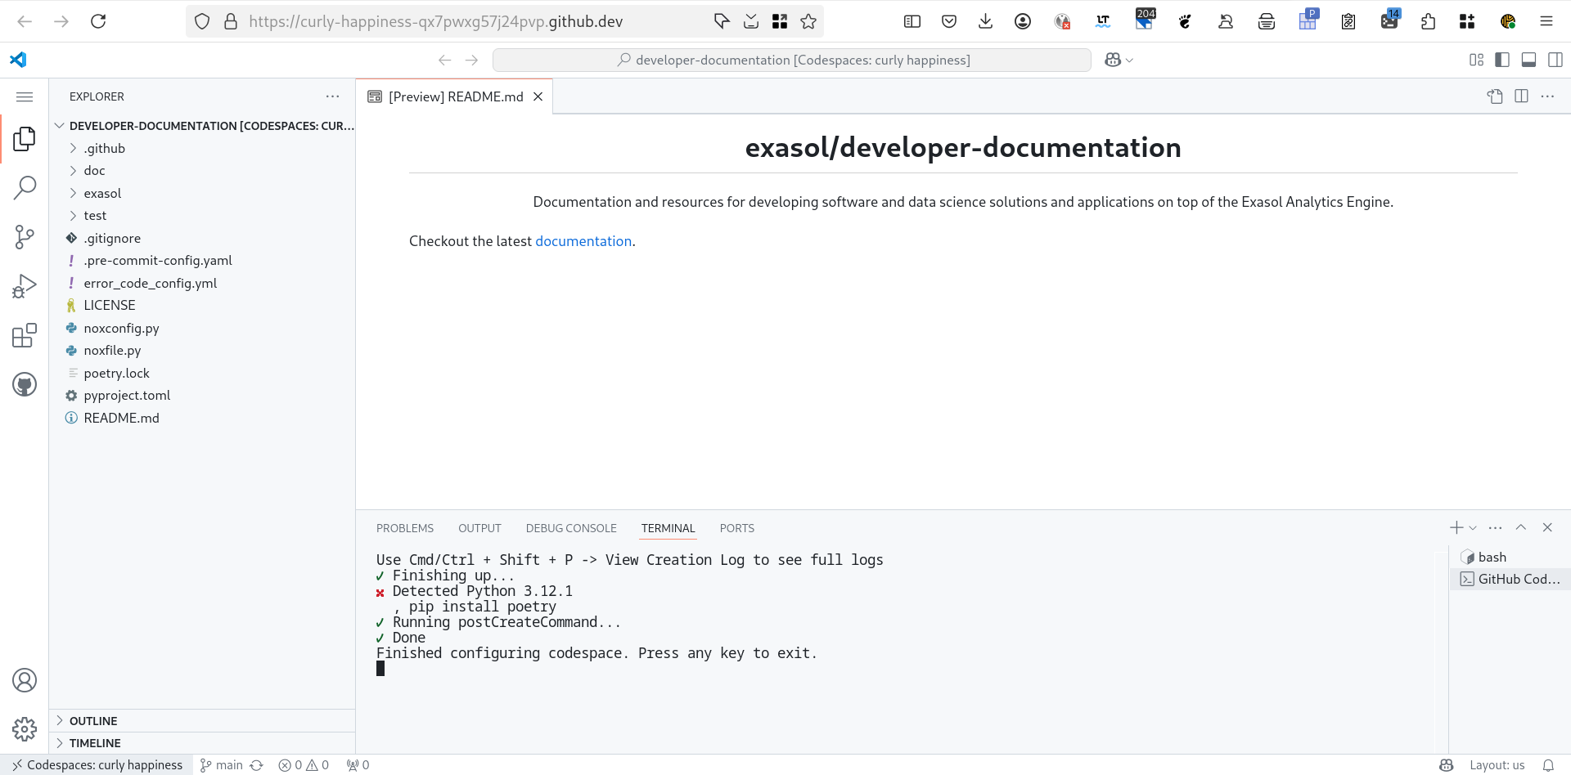The image size is (1571, 775).
Task: Expand the doc folder
Action: click(x=202, y=171)
